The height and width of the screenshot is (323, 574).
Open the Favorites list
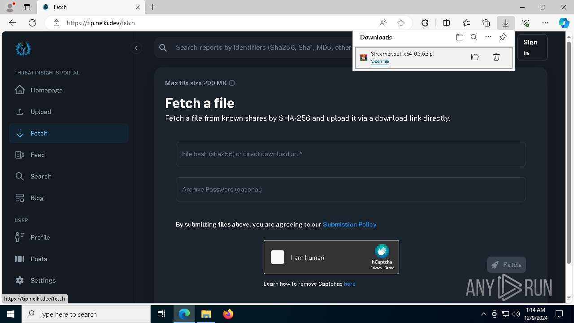(466, 23)
